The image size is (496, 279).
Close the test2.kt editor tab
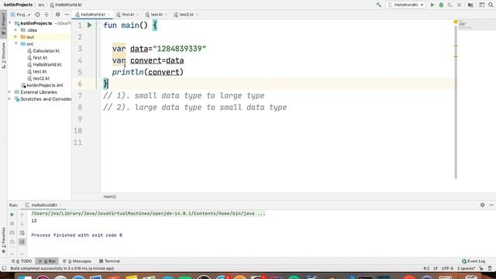click(197, 15)
